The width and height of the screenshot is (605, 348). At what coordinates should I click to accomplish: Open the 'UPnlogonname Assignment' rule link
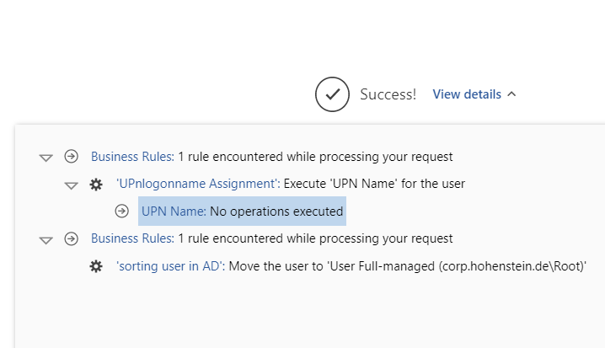[197, 184]
